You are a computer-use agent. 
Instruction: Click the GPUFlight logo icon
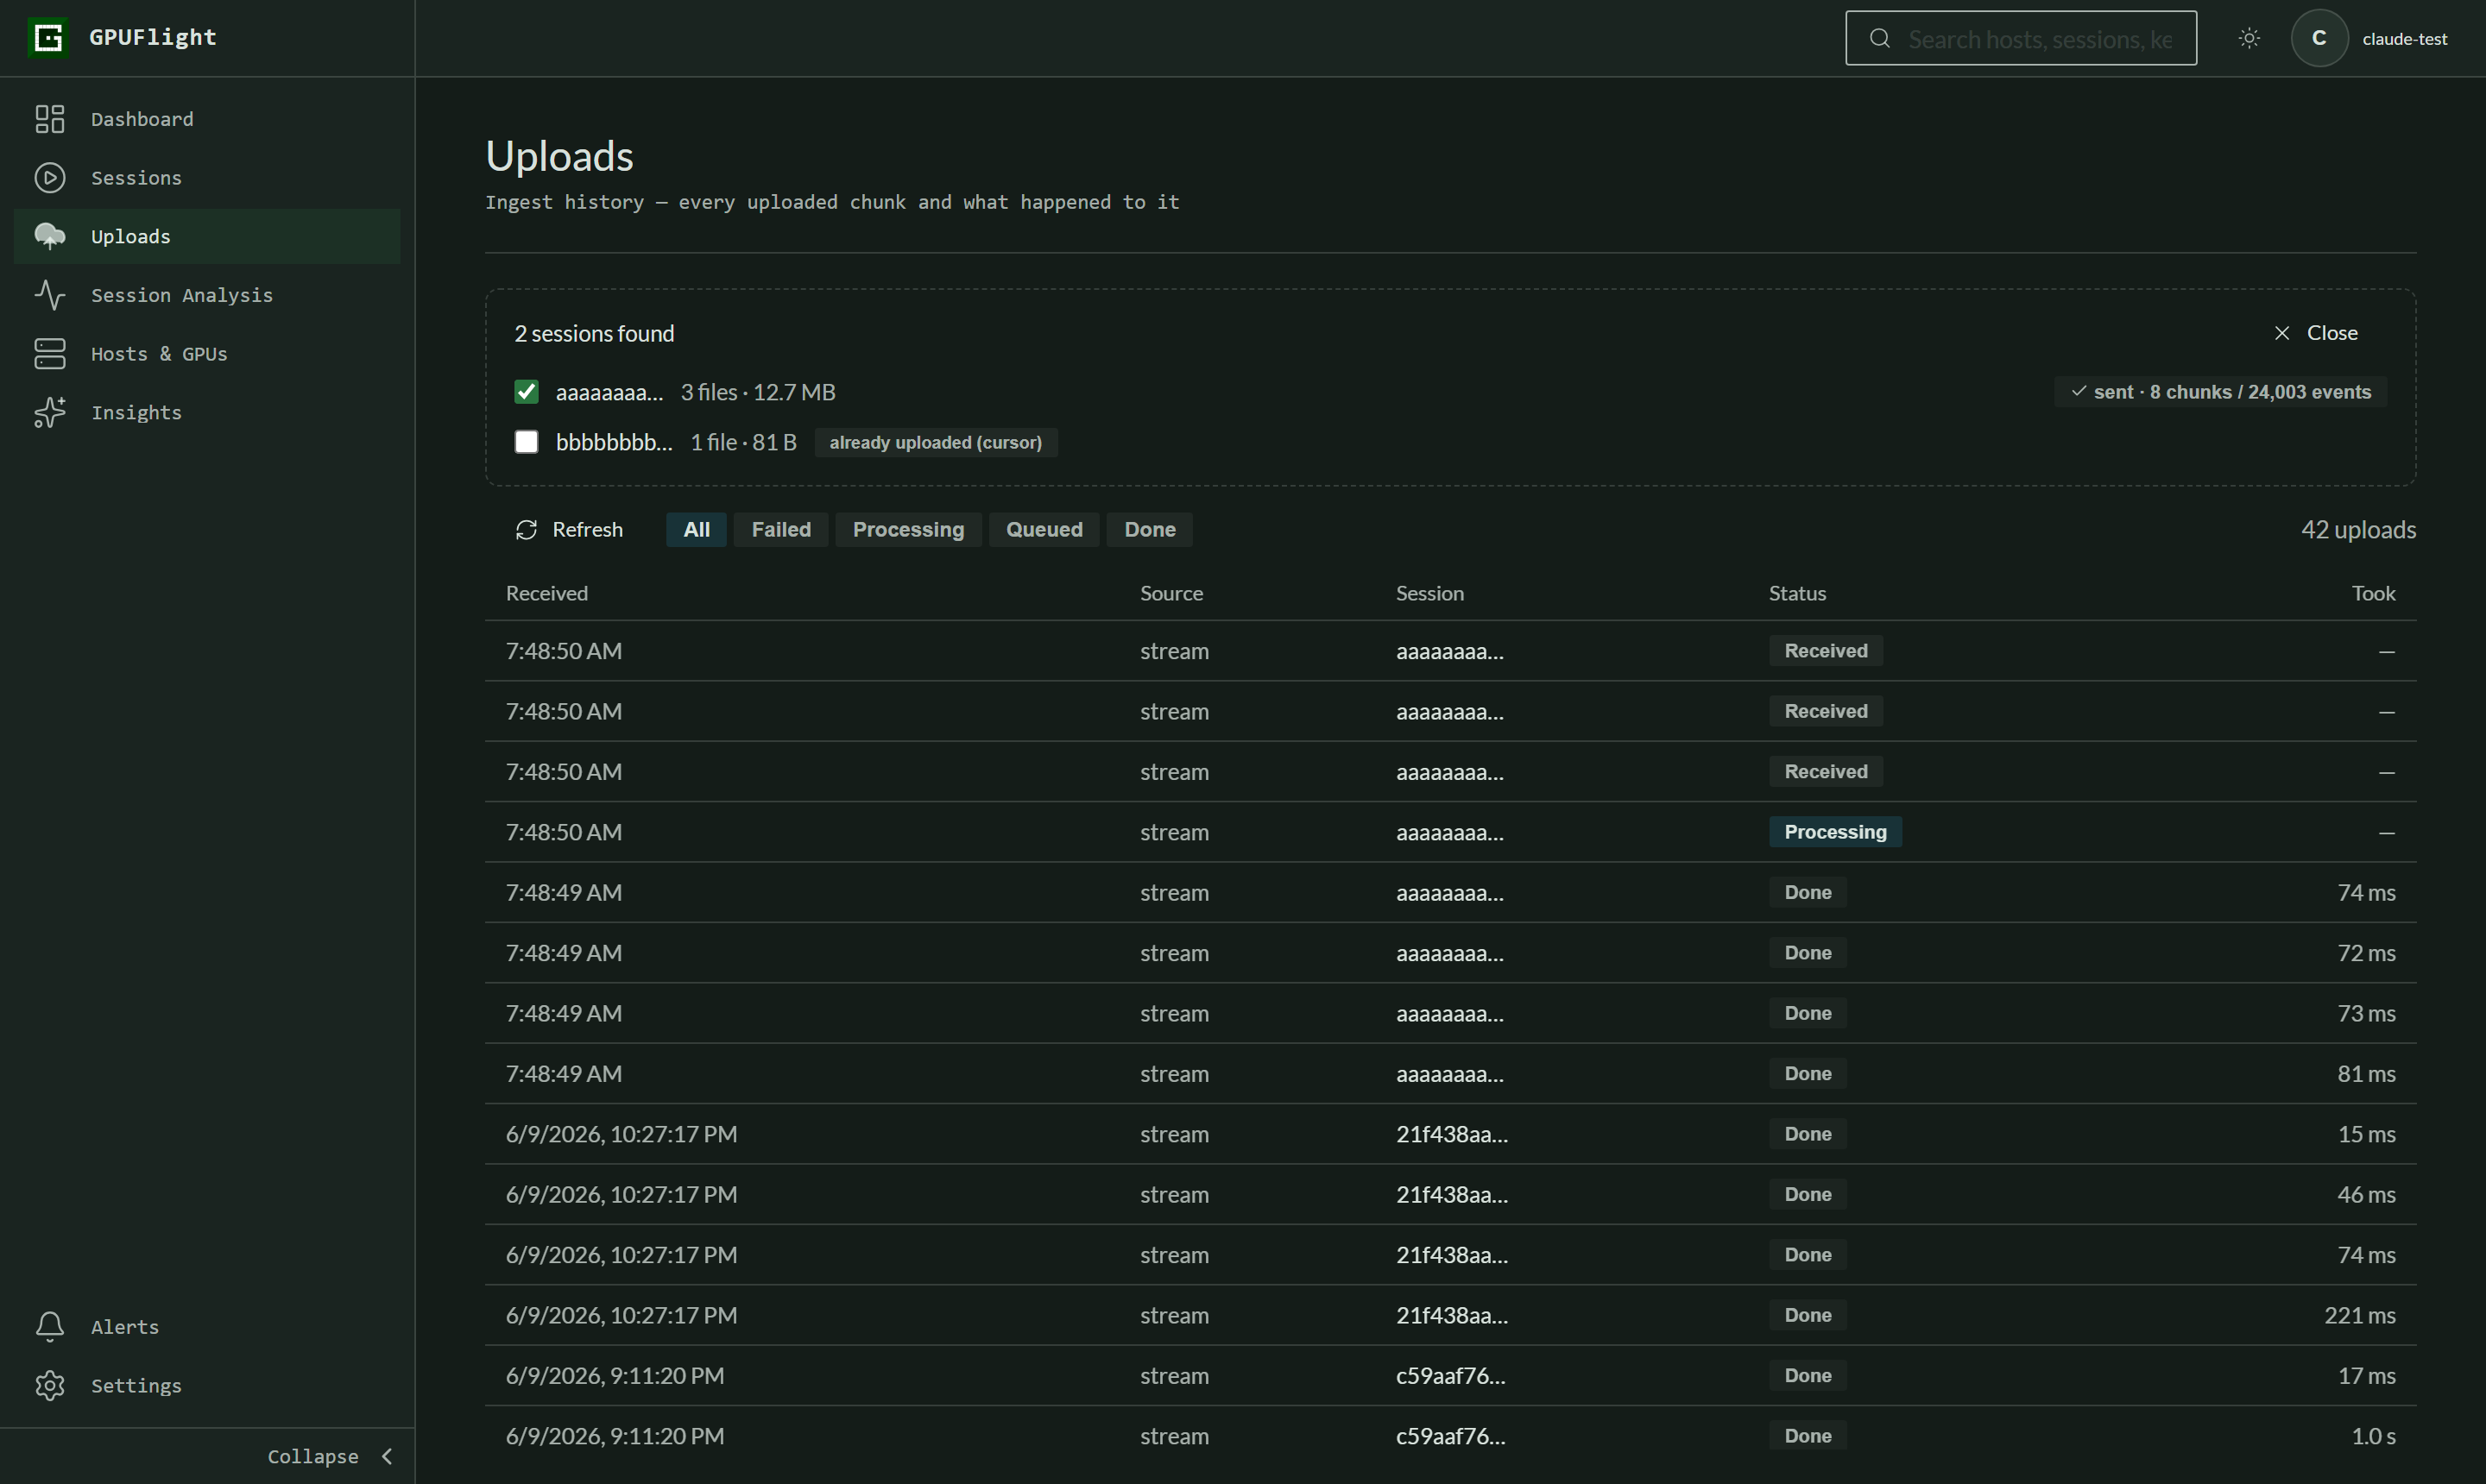pyautogui.click(x=48, y=38)
